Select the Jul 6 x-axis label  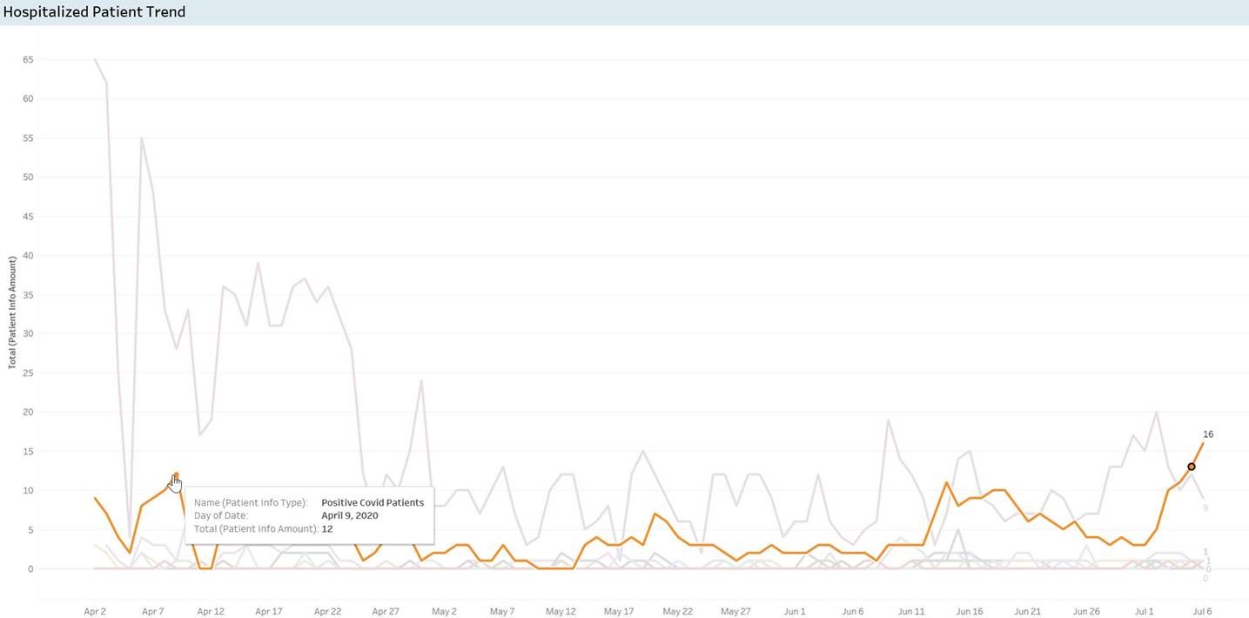(x=1202, y=611)
